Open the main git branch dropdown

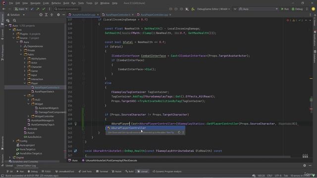point(21,9)
